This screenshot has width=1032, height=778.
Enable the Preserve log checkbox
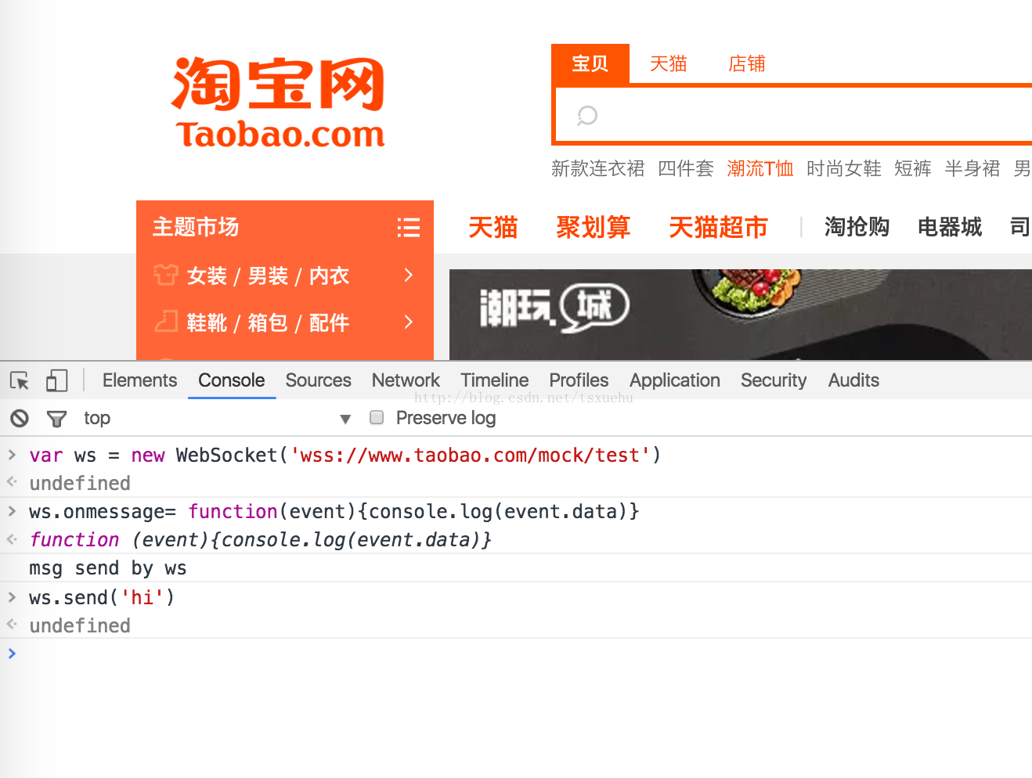[x=377, y=417]
